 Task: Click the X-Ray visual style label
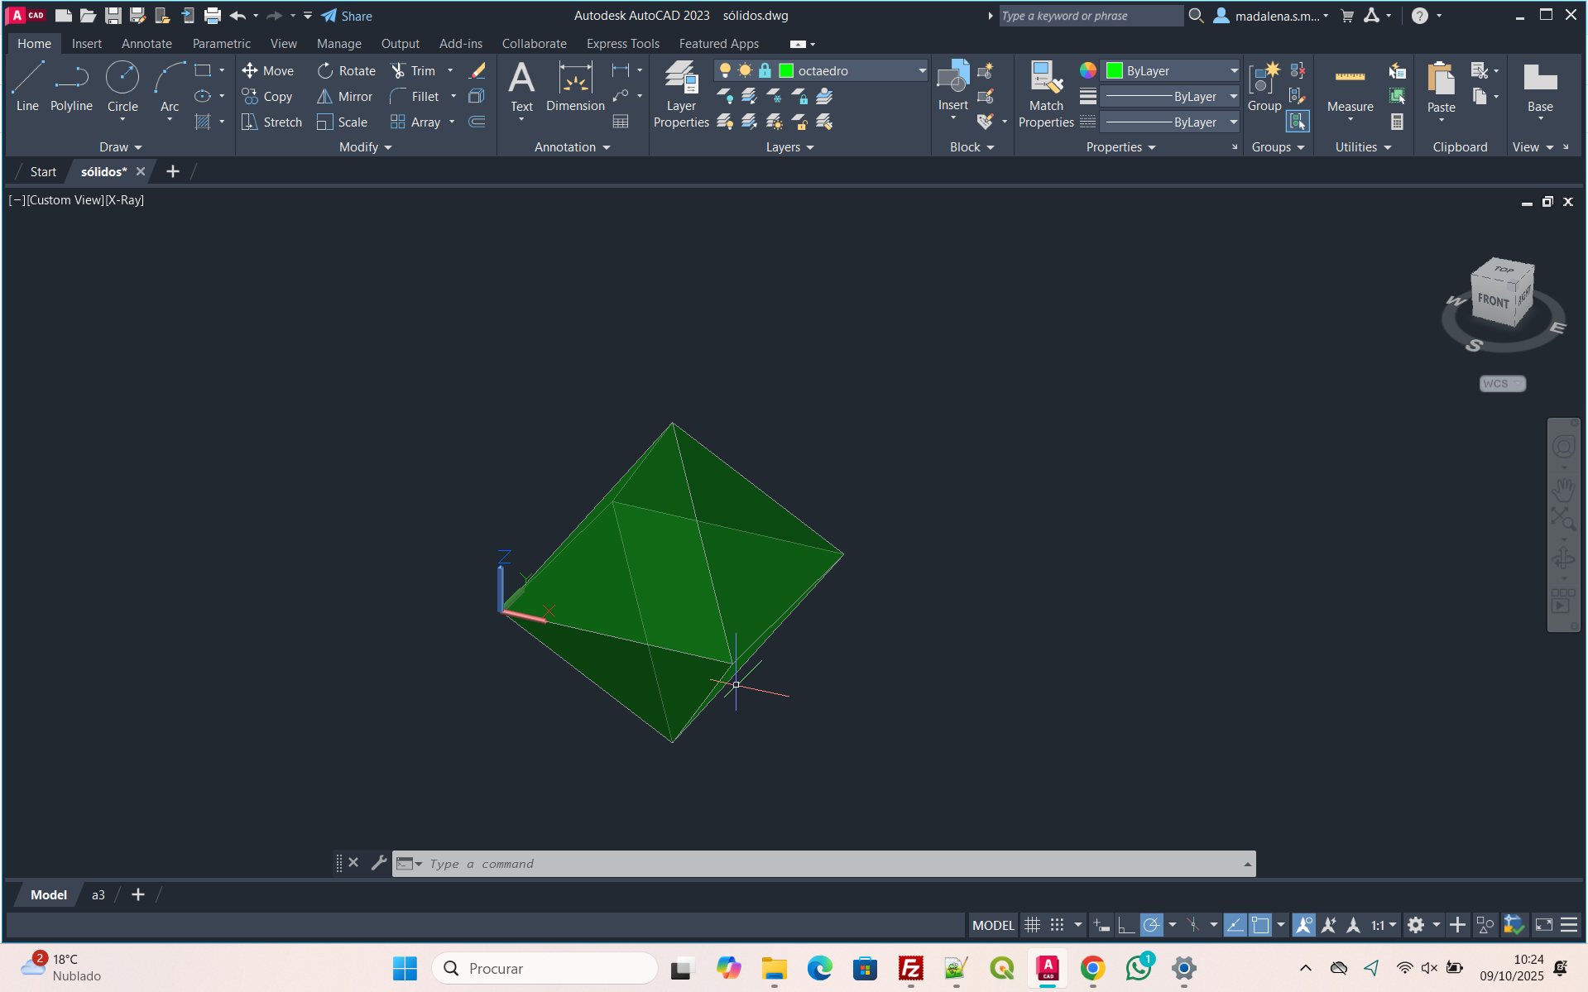(125, 200)
